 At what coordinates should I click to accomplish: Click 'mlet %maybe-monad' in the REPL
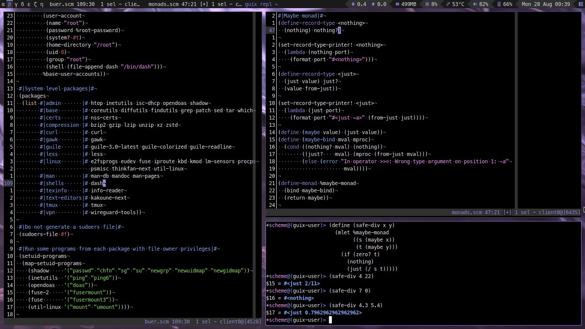tap(364, 233)
